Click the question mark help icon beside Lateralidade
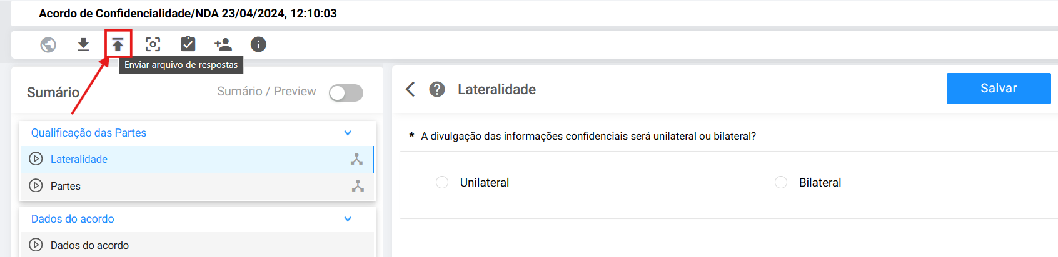The image size is (1058, 257). point(437,89)
